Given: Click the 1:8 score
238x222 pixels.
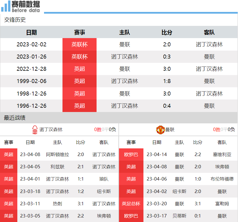Looking at the screenshot, I should pos(167,81).
